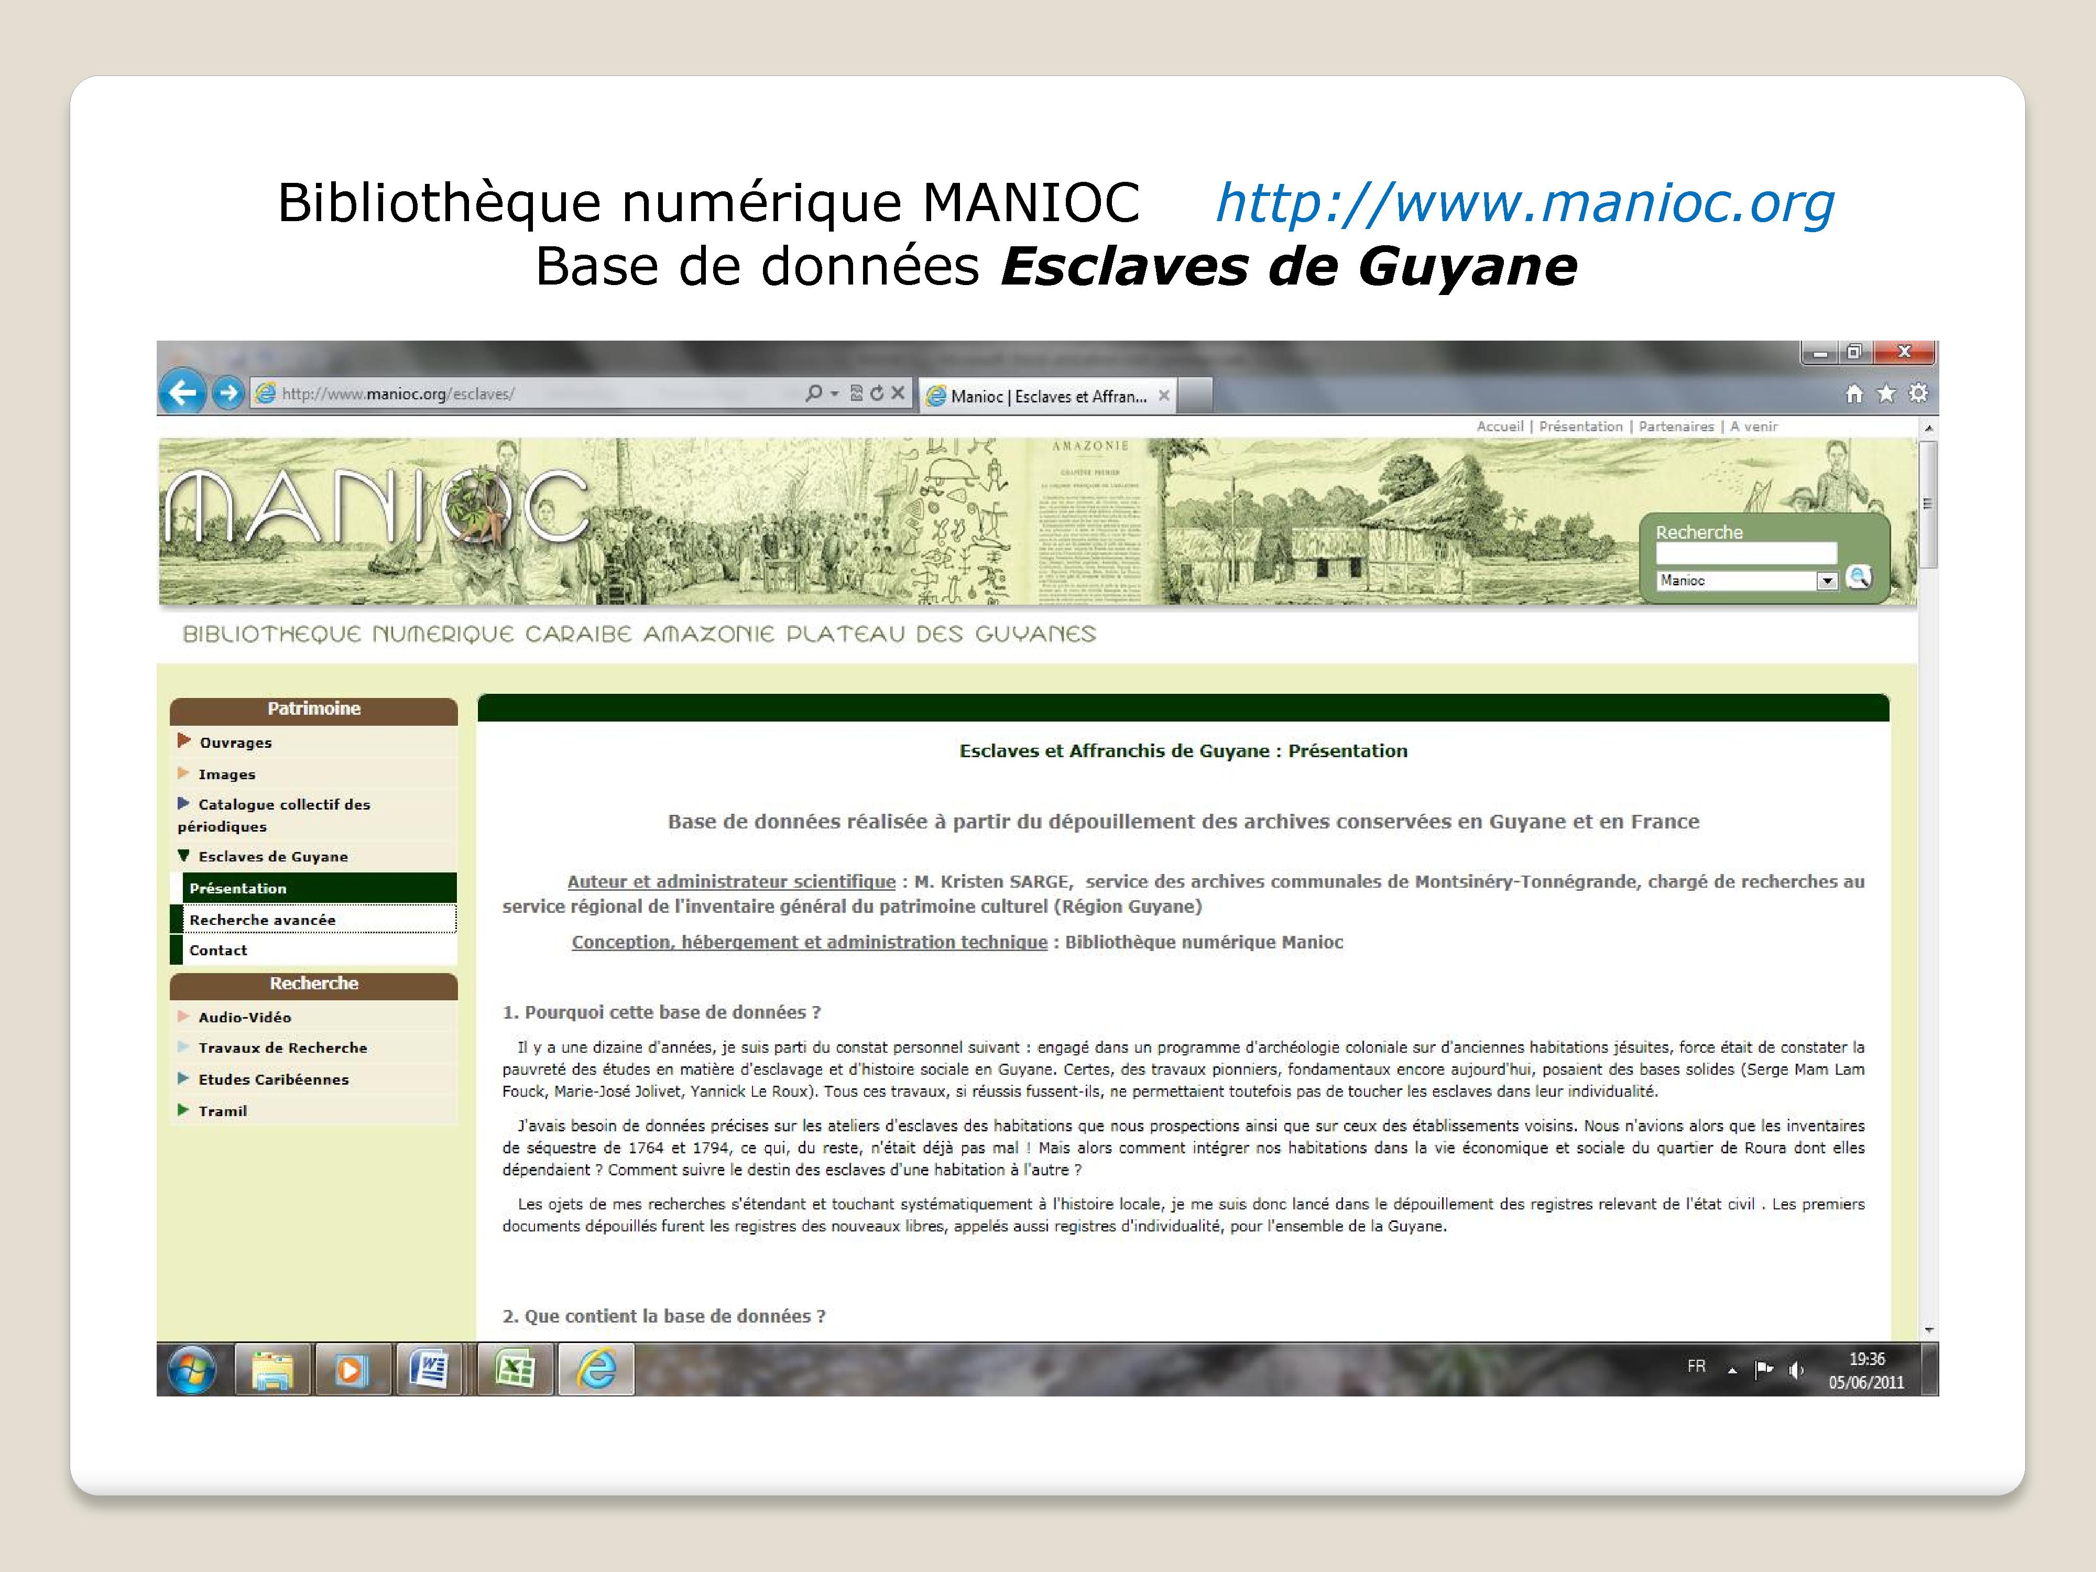Click the browser back arrow button

(x=182, y=392)
